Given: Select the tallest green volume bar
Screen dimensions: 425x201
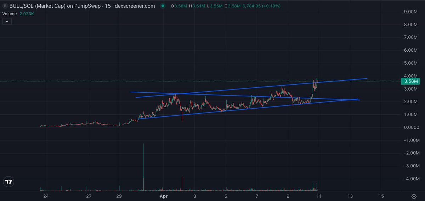Looking at the screenshot, I should tap(143, 167).
